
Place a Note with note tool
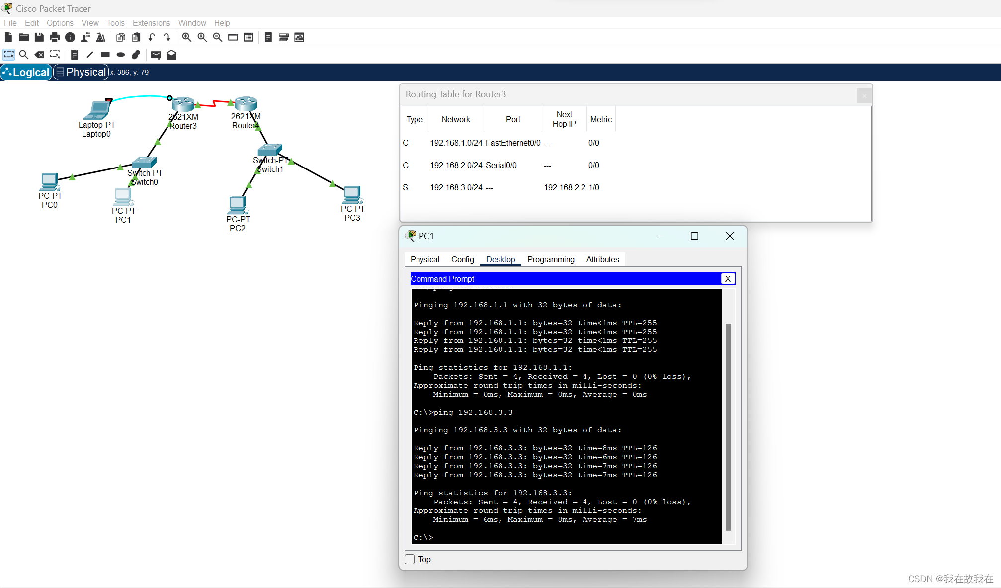click(75, 55)
